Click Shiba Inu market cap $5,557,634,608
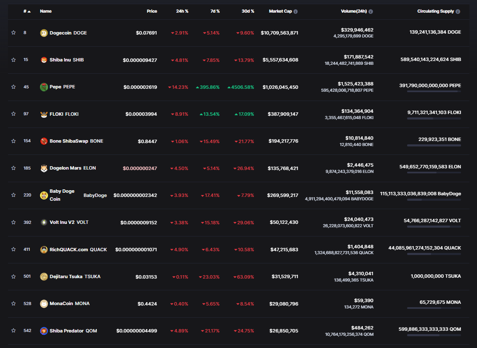477x348 pixels. tap(280, 60)
